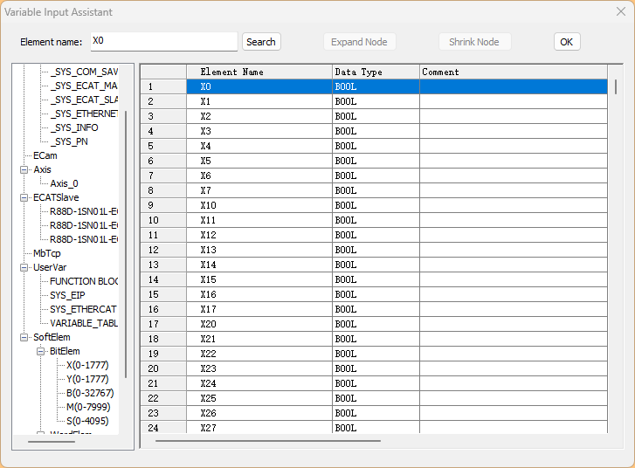Select the MbTcp tree item
Screen dimensions: 635x468
pyautogui.click(x=47, y=253)
